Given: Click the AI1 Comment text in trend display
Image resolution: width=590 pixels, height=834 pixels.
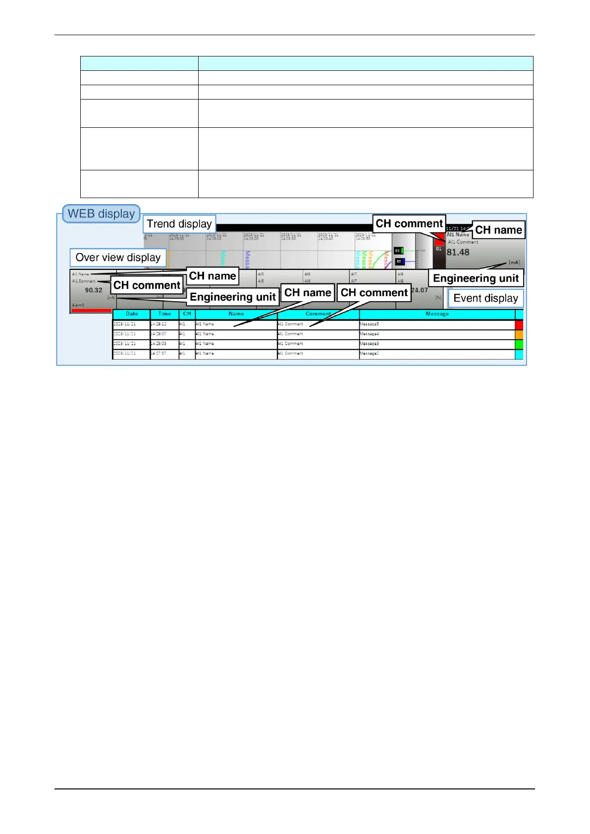Looking at the screenshot, I should pos(463,242).
